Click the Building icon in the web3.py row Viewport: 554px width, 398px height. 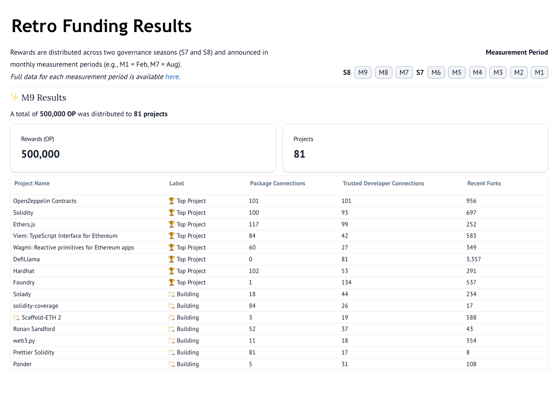click(x=172, y=341)
